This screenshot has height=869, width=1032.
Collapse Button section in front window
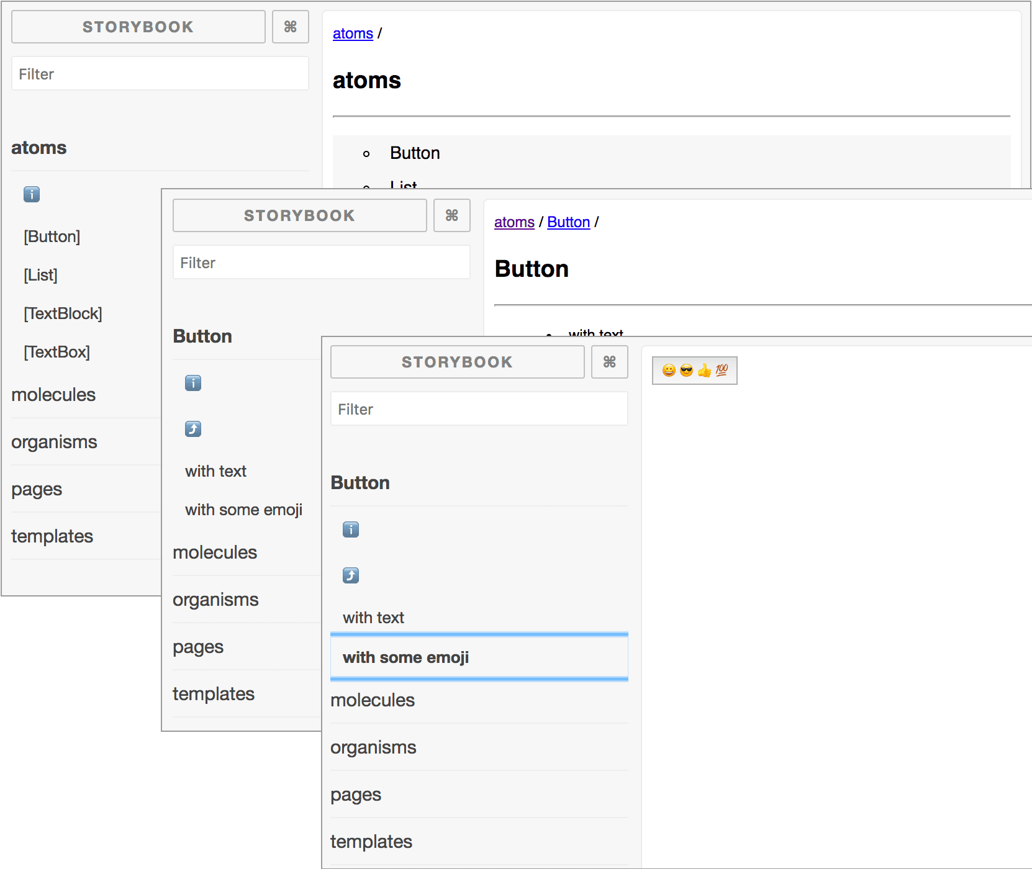[360, 483]
